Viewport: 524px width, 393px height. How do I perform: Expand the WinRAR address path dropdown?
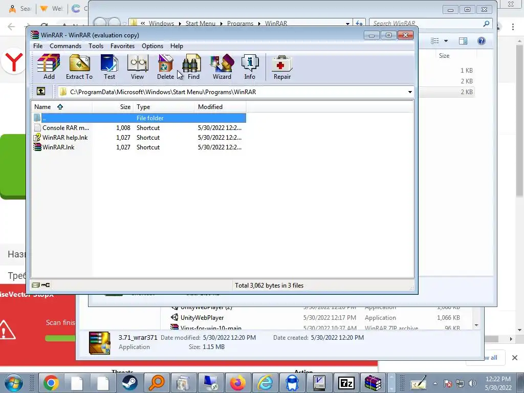[x=410, y=92]
